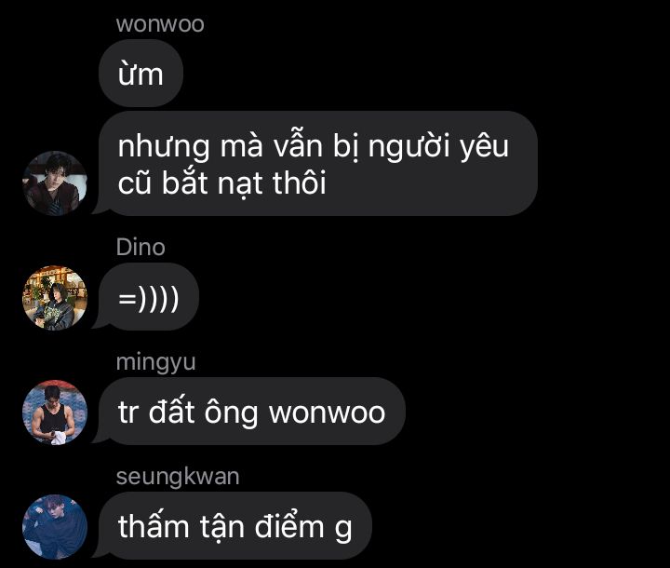Open the seungkwan sender name
This screenshot has width=670, height=568.
178,477
